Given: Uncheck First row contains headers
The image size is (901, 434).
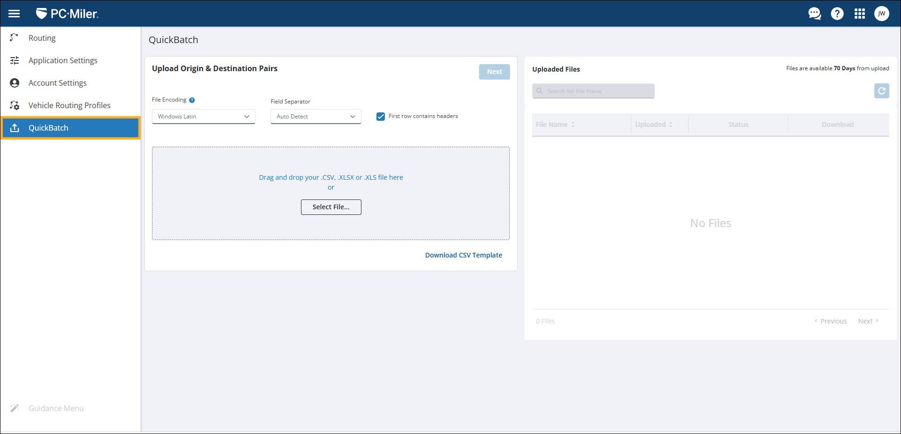Looking at the screenshot, I should (380, 116).
